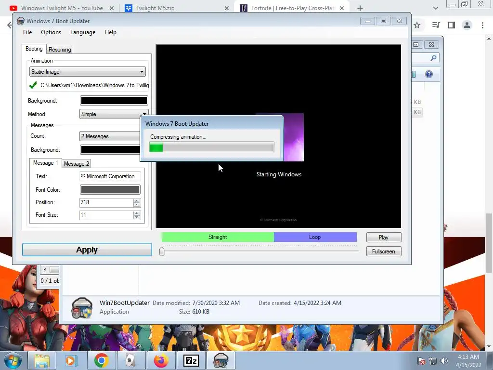Open the Chrome three-dot menu
Image resolution: width=493 pixels, height=370 pixels.
[482, 25]
